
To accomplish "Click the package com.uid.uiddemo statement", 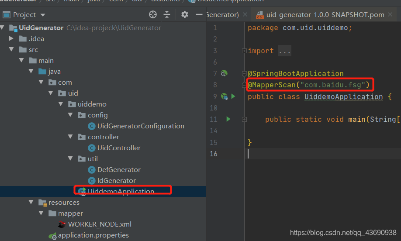I will click(x=300, y=28).
